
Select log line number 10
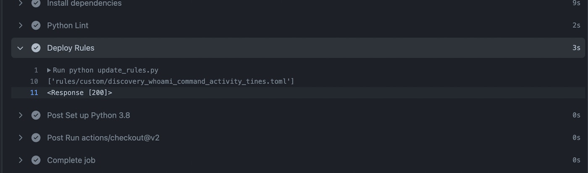(x=34, y=81)
